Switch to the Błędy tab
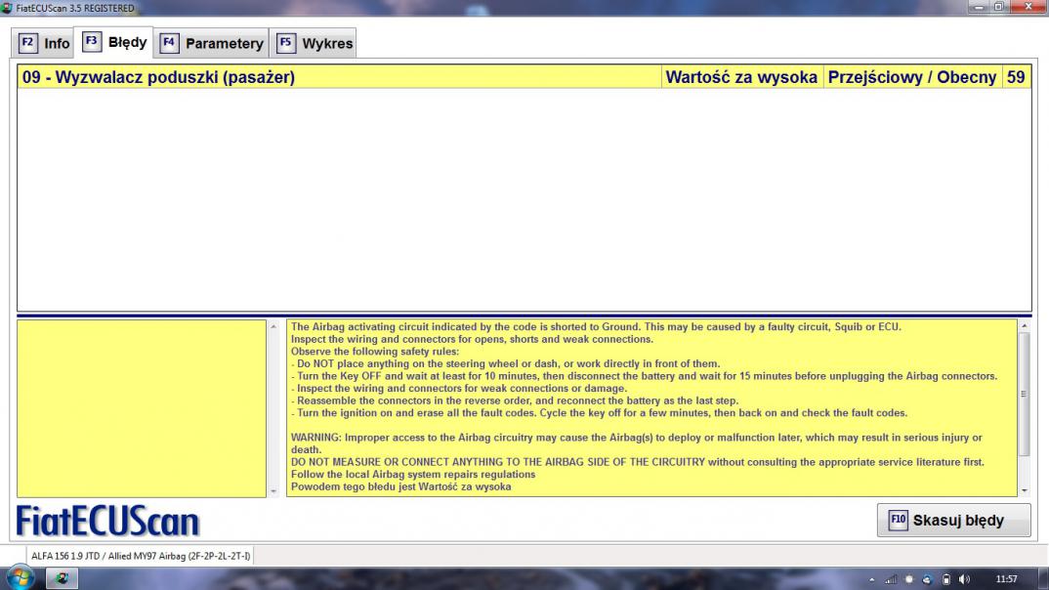Viewport: 1049px width, 590px height. (x=114, y=42)
